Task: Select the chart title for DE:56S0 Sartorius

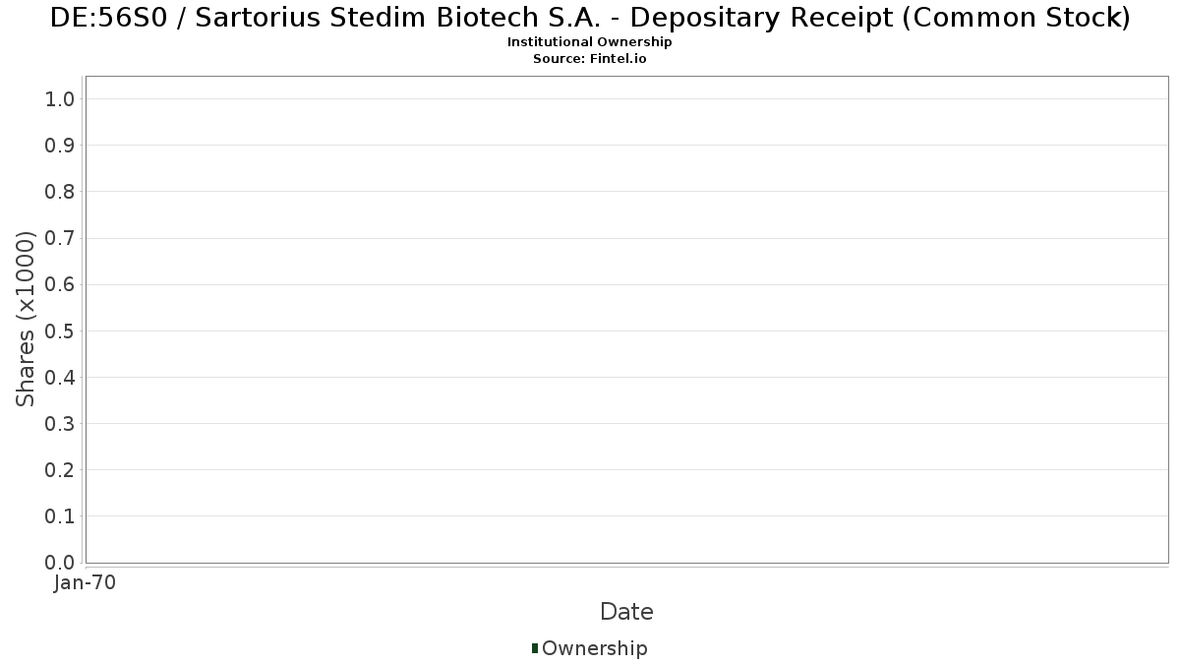Action: pos(590,18)
